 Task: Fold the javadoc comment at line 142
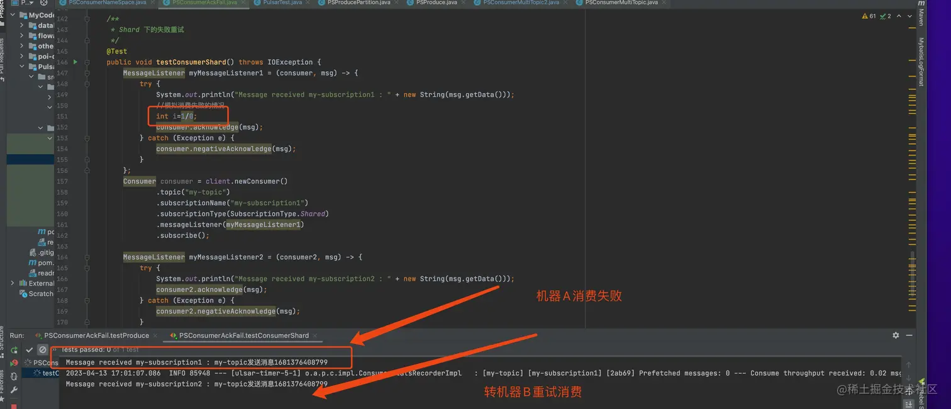pyautogui.click(x=87, y=19)
